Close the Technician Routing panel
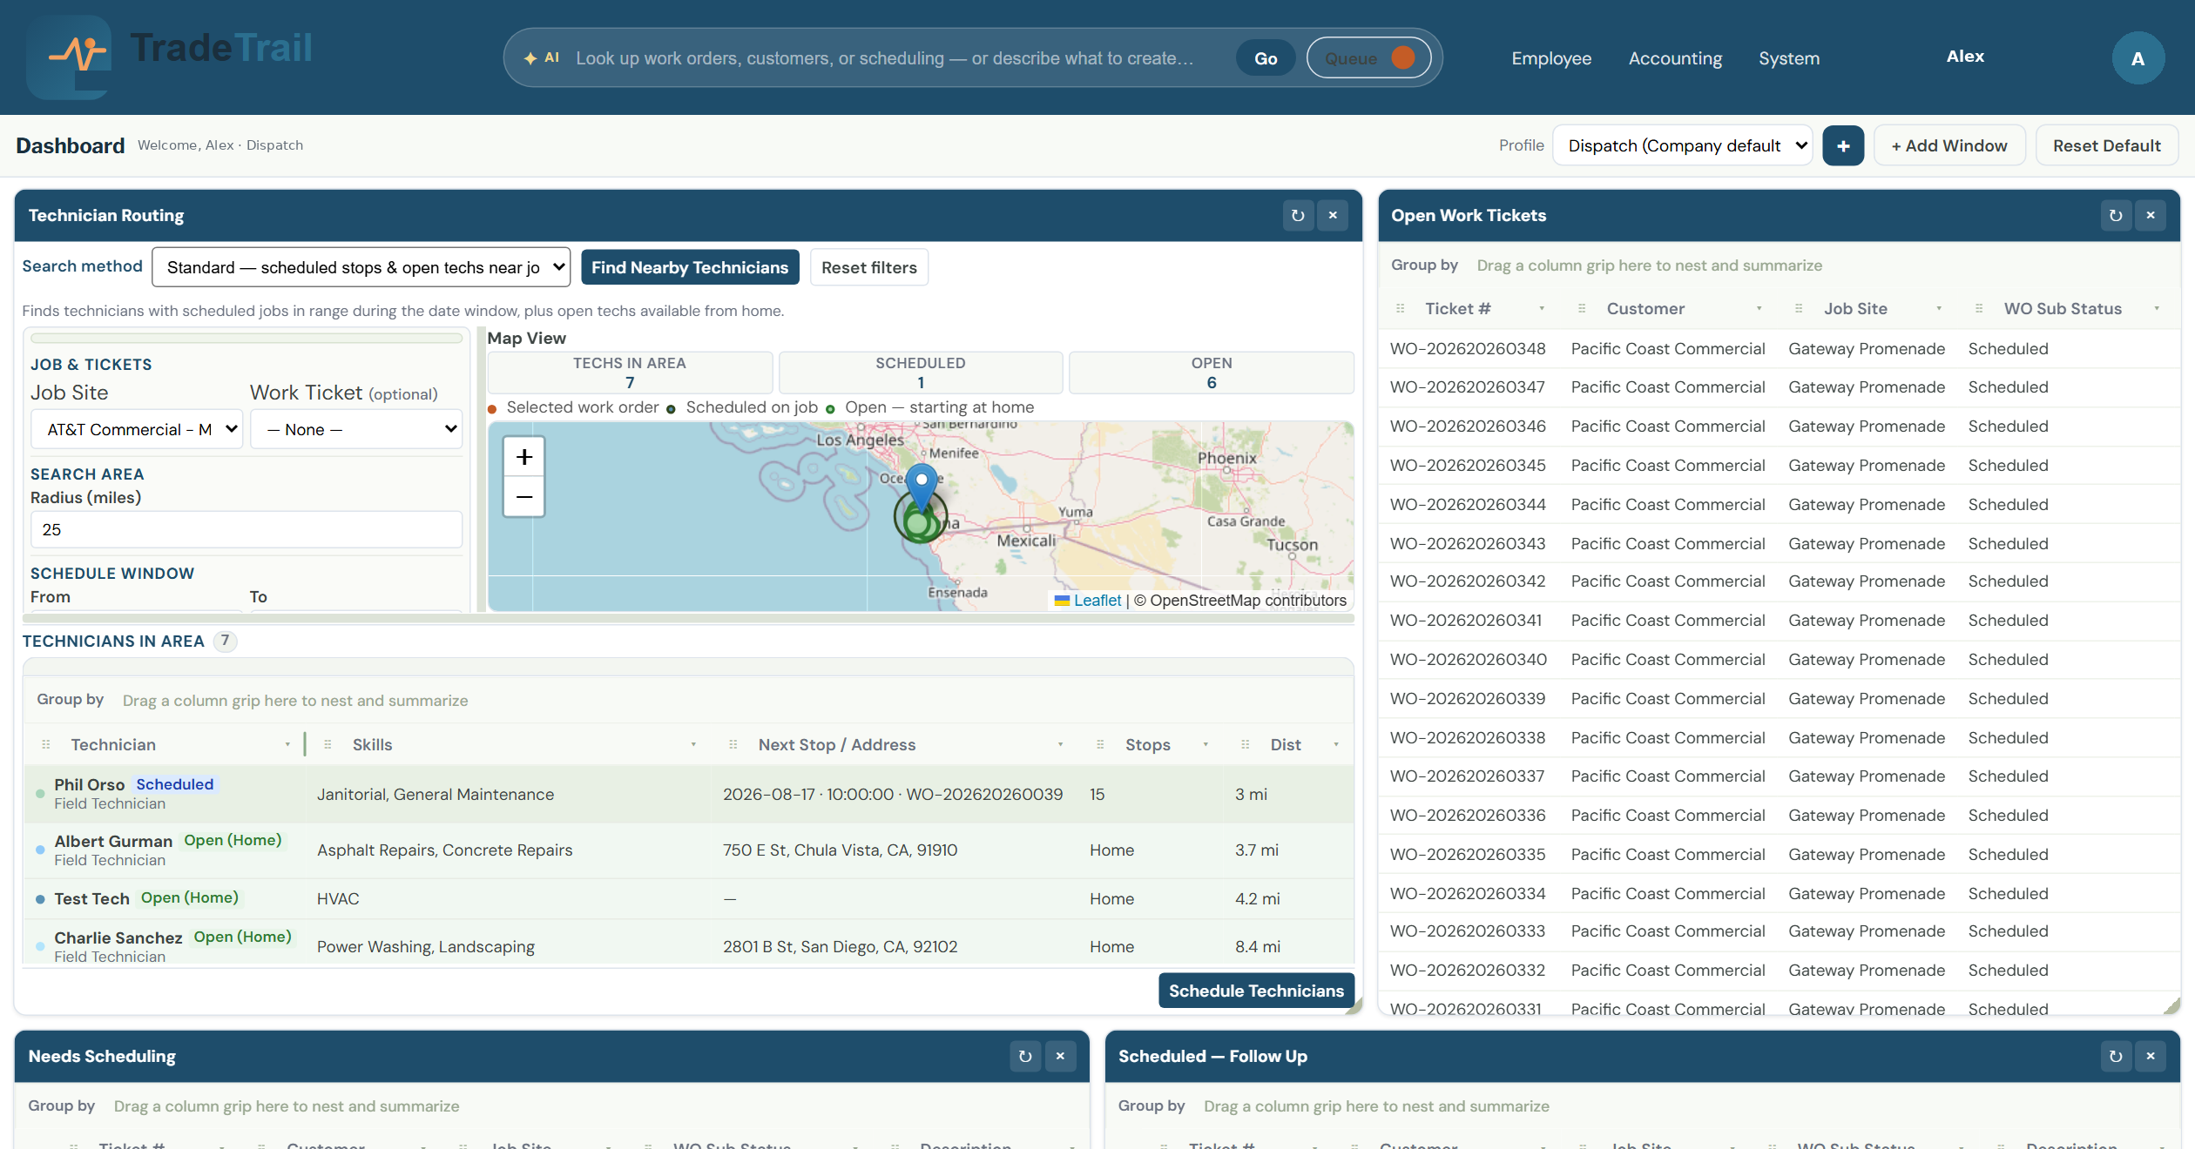This screenshot has height=1149, width=2195. (x=1333, y=216)
